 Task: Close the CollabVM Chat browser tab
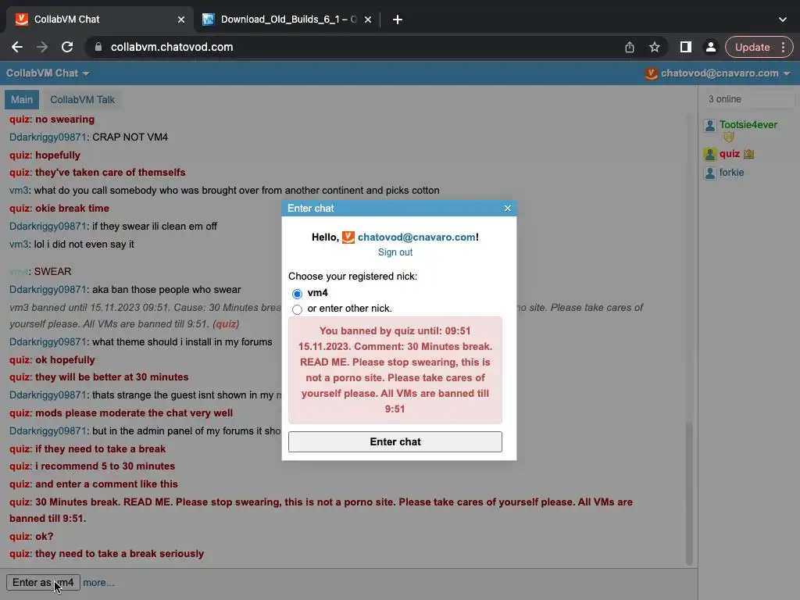click(181, 20)
